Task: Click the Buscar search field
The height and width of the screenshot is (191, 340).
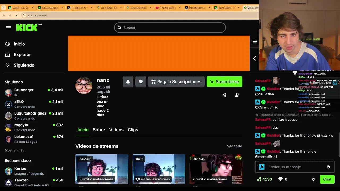Action: coord(170,28)
